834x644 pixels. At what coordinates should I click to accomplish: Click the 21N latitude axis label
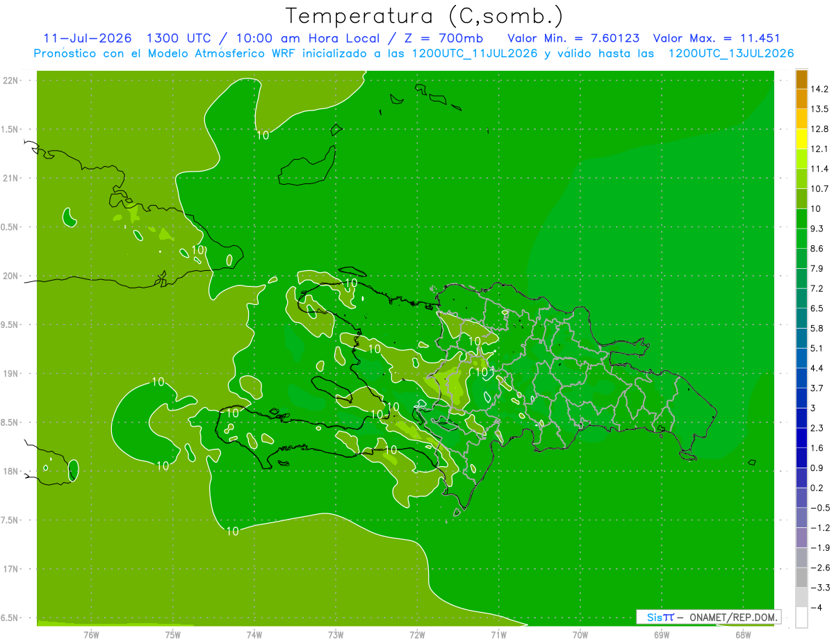point(11,179)
